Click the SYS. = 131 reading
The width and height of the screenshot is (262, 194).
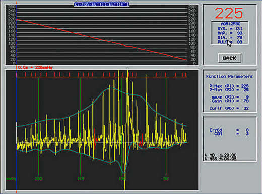tap(230, 29)
